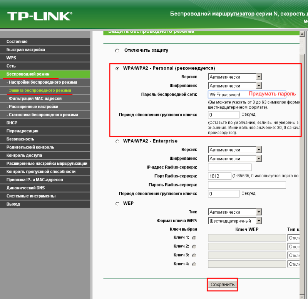Image resolution: width=308 pixels, height=299 pixels.
Task: Open Формат ключа WEP dropdown
Action: [x=235, y=221]
